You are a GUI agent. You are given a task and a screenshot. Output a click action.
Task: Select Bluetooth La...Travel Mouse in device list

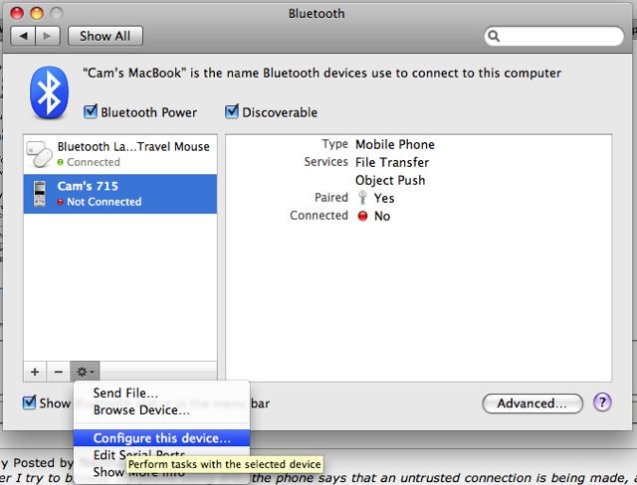(x=120, y=154)
